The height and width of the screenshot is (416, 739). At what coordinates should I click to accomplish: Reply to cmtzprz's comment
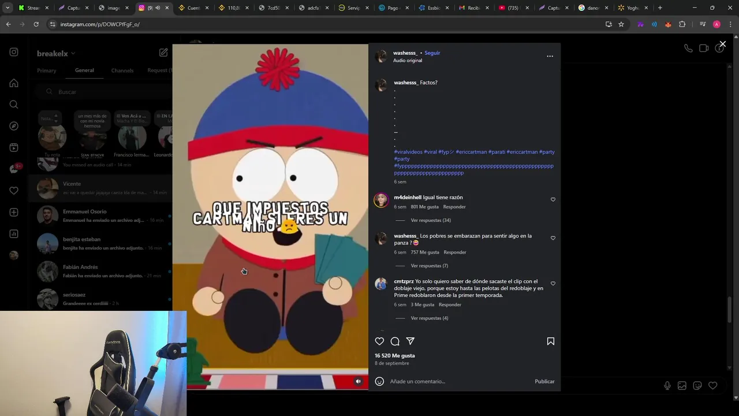coord(450,304)
